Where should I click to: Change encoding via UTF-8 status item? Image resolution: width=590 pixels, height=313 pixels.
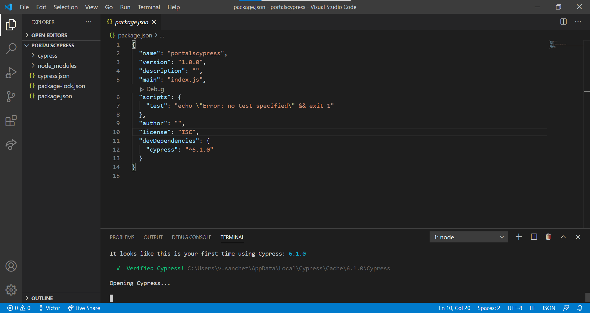click(x=515, y=308)
